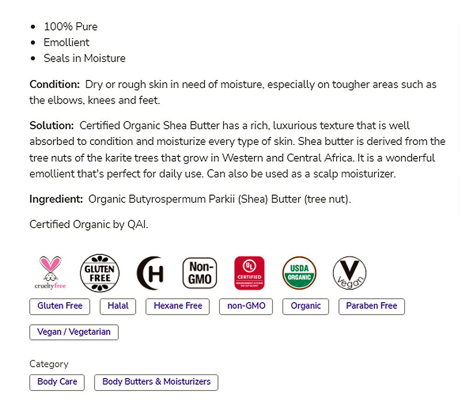
Task: Select the Organic tag link
Action: 305,306
